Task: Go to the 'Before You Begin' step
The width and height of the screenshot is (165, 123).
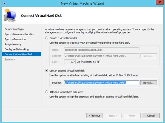Action: tap(14, 29)
